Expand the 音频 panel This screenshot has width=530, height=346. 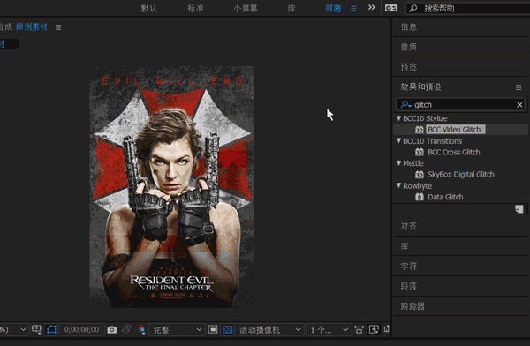(409, 47)
